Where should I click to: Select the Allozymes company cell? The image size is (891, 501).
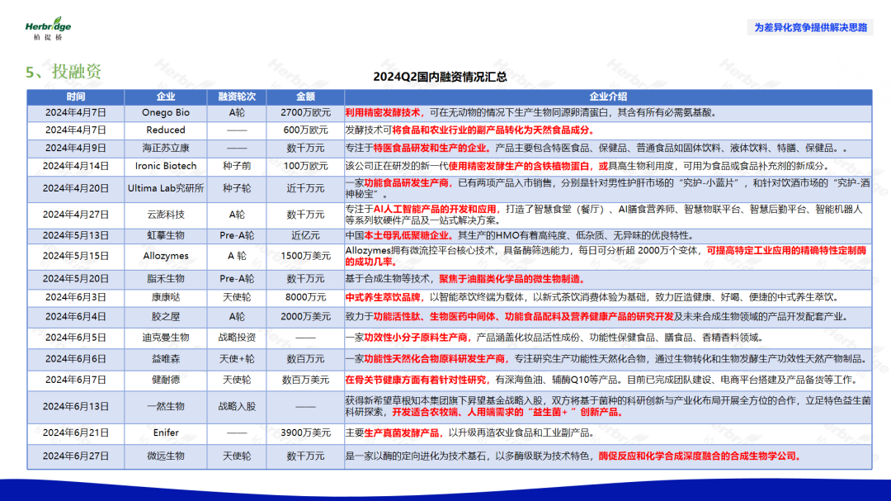point(165,256)
